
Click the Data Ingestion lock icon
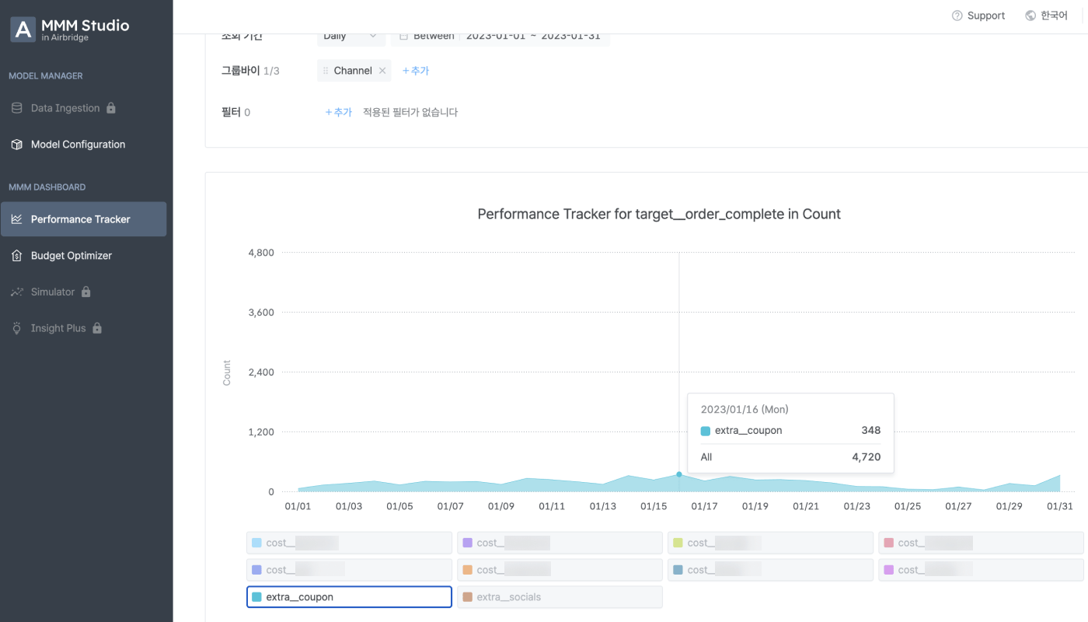click(111, 108)
